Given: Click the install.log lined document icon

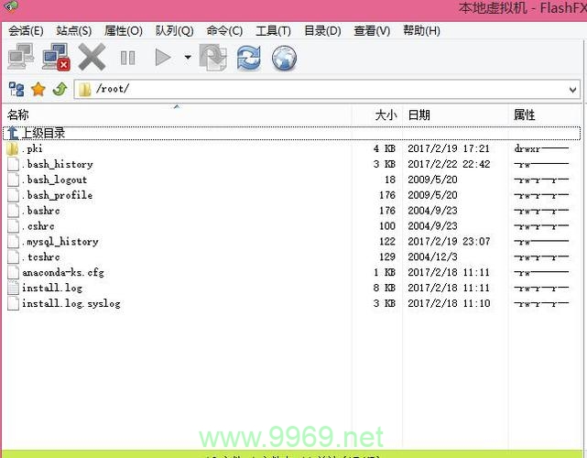Looking at the screenshot, I should click(13, 288).
